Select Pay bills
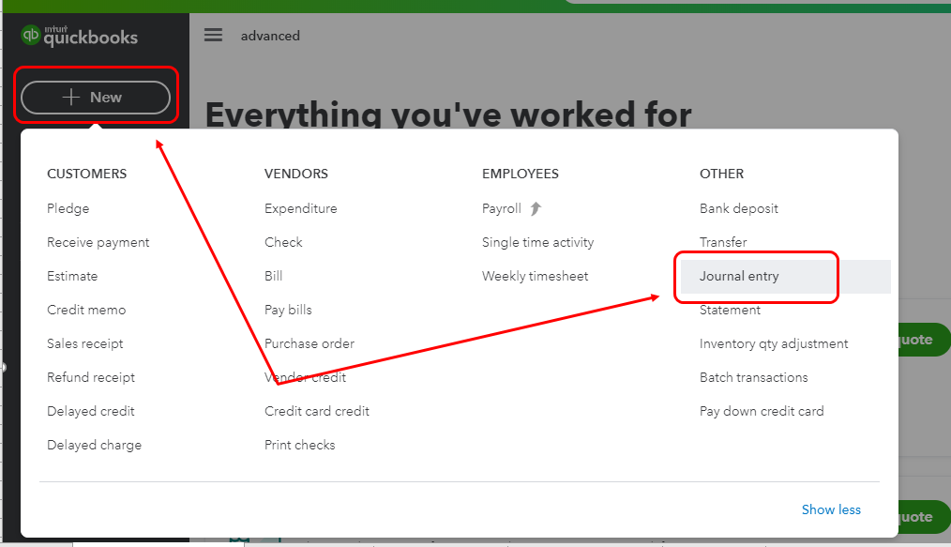Viewport: 951px width, 547px height. (288, 310)
